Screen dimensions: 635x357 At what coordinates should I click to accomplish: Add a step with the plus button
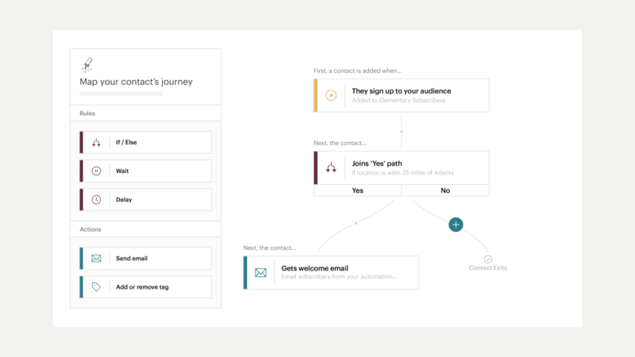coord(456,225)
